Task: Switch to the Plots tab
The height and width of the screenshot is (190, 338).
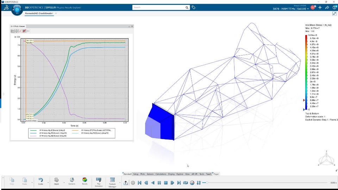Action: [x=143, y=174]
